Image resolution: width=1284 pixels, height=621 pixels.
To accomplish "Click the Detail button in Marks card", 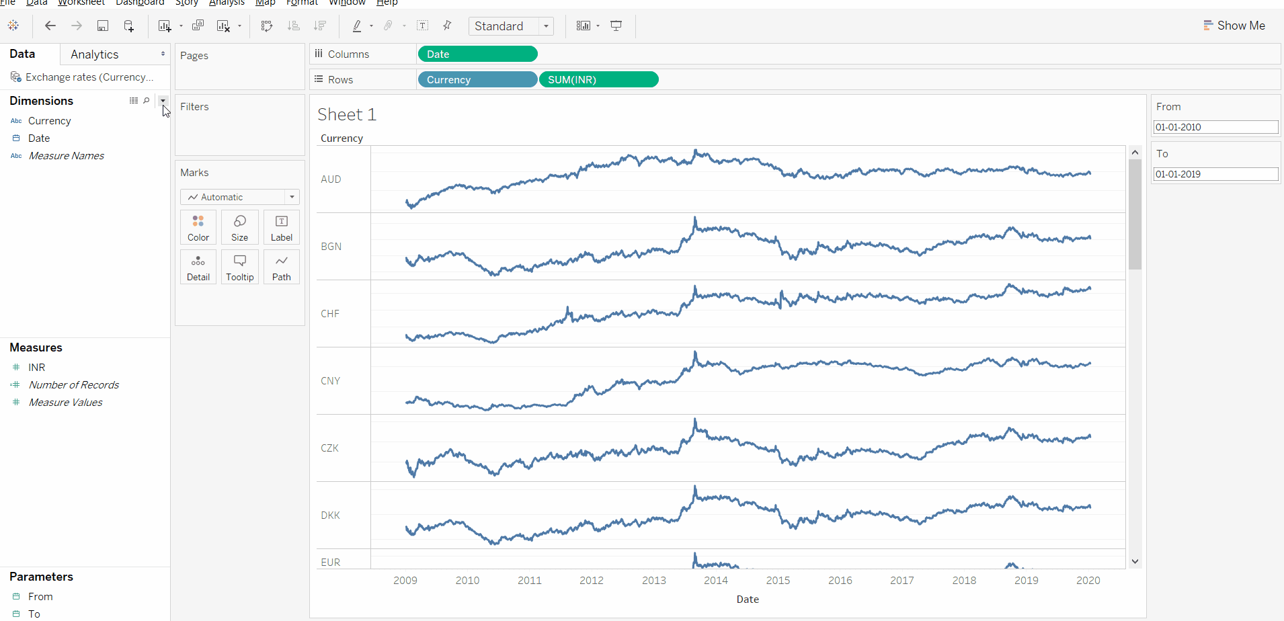I will pos(198,267).
